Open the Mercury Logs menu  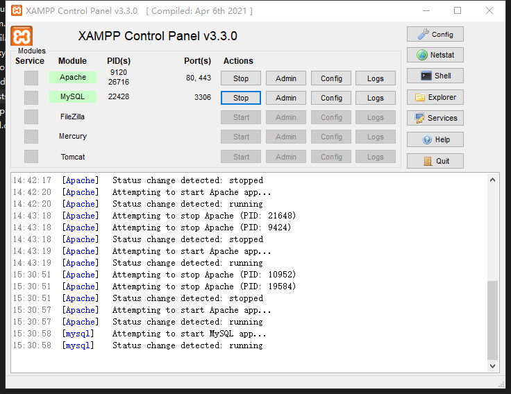376,137
